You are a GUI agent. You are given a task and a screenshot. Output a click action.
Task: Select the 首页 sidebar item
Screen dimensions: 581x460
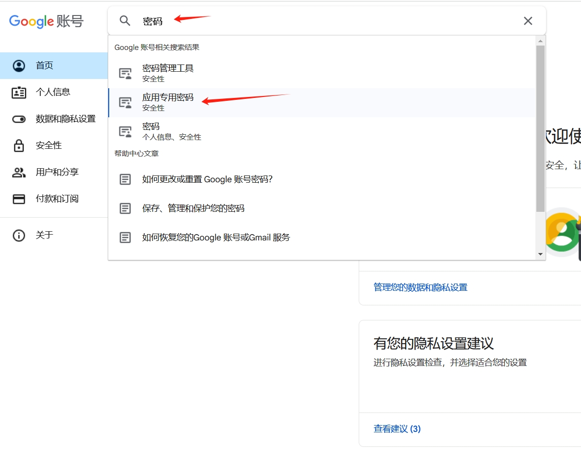pyautogui.click(x=54, y=65)
